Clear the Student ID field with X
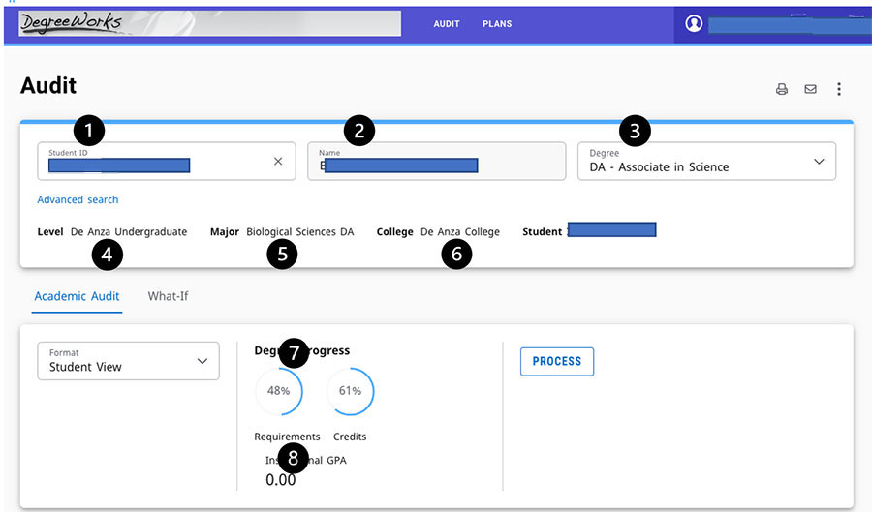 click(278, 161)
